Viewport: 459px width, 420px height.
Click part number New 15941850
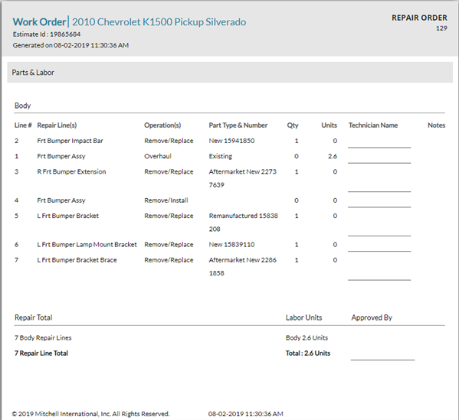pyautogui.click(x=231, y=141)
